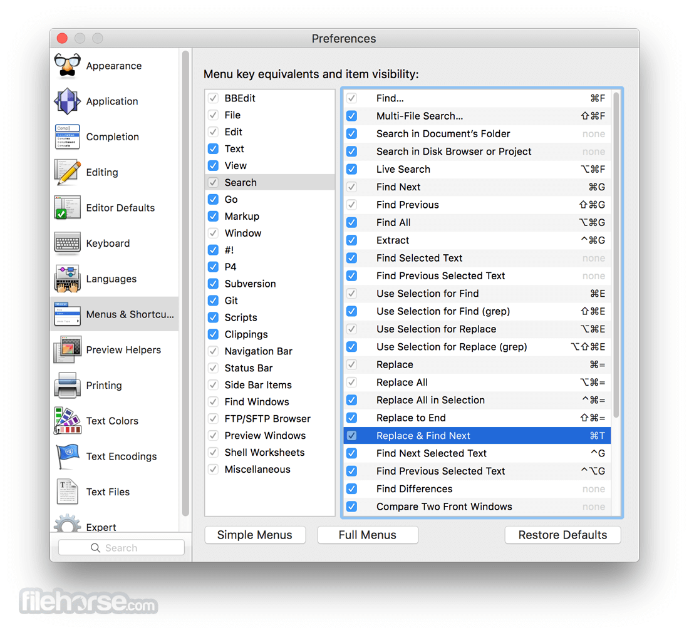Click the Restore Defaults button
This screenshot has width=689, height=633.
pyautogui.click(x=562, y=535)
